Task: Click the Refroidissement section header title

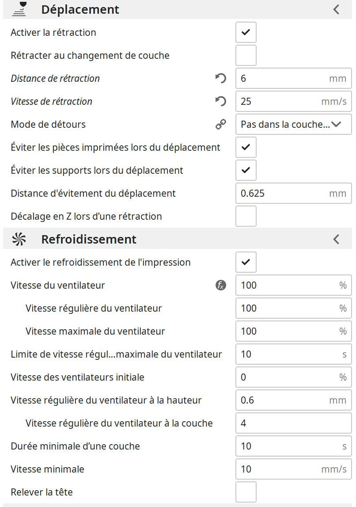Action: pos(89,239)
